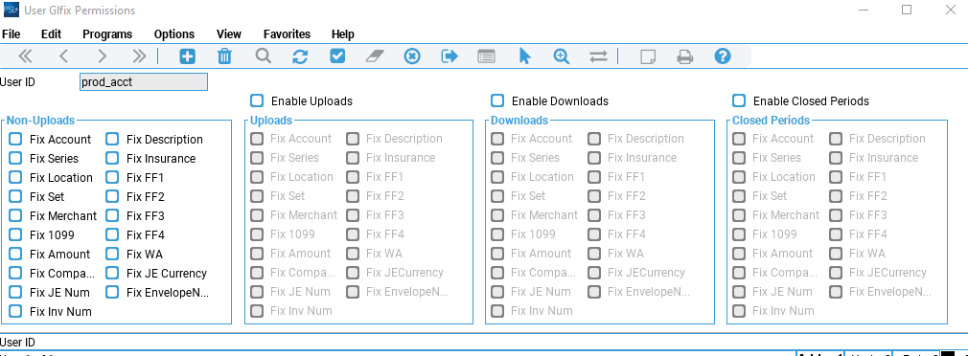Check Fix Description in Non-Uploads
The height and width of the screenshot is (356, 968).
tap(112, 139)
